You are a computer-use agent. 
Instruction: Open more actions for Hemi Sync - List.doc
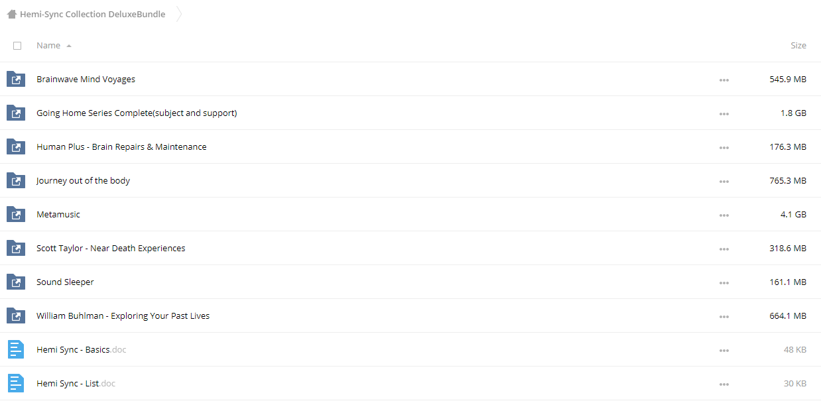pos(724,384)
